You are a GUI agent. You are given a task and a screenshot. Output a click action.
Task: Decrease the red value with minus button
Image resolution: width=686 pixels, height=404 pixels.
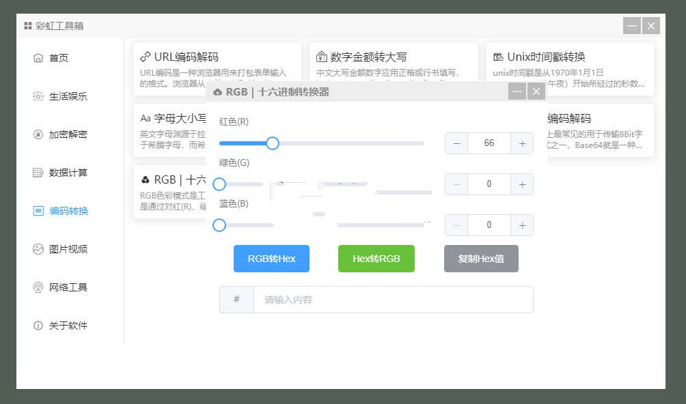pyautogui.click(x=456, y=143)
